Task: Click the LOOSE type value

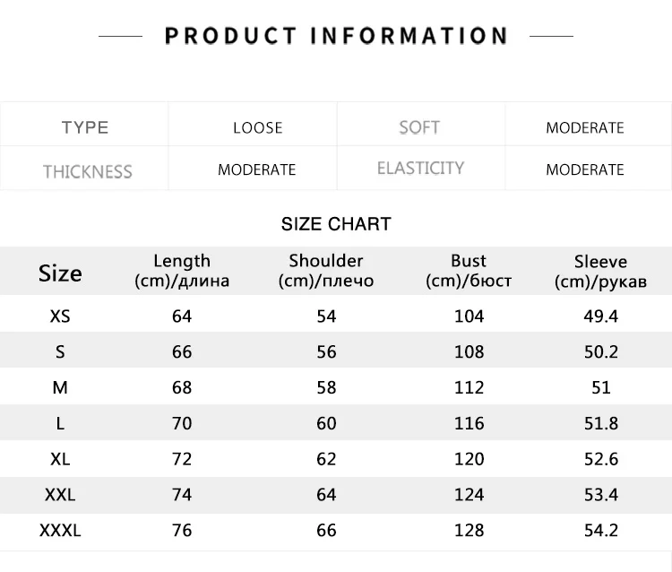Action: tap(258, 127)
